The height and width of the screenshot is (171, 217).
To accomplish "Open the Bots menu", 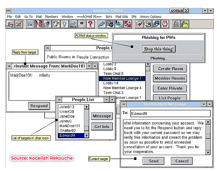I will [109, 17].
